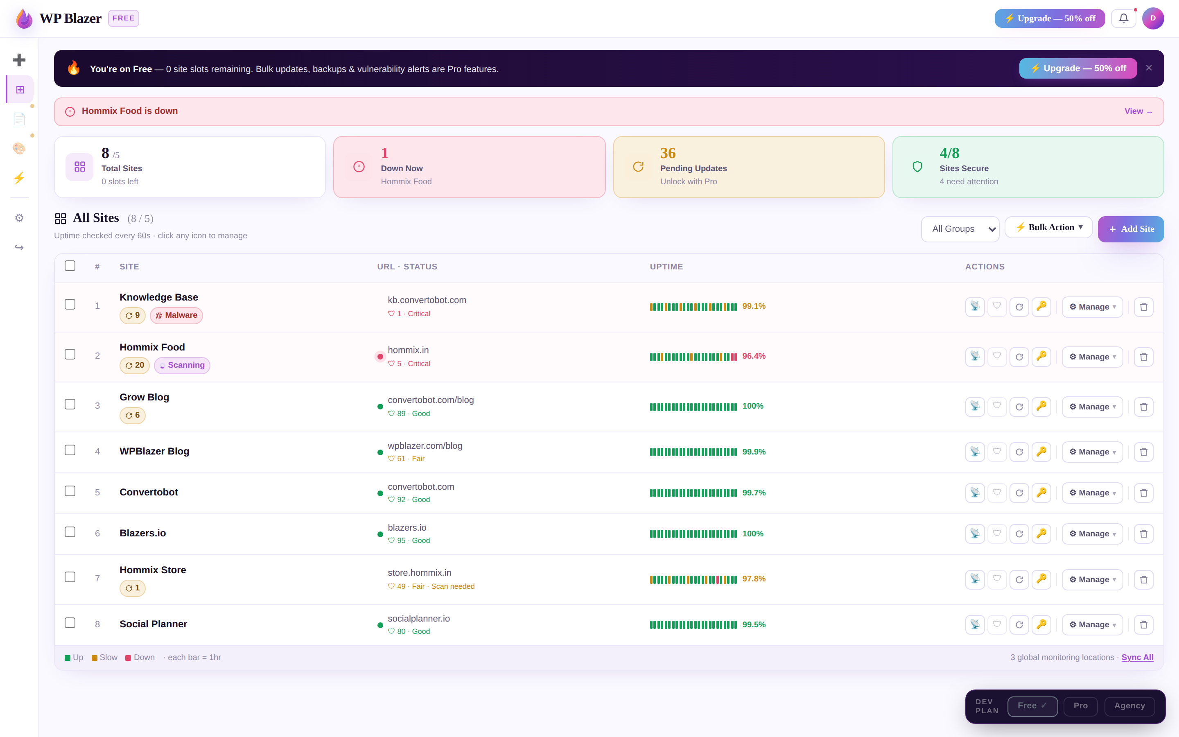Delete Convertobot with the trash icon
Screen dimensions: 1179x737
[1143, 493]
